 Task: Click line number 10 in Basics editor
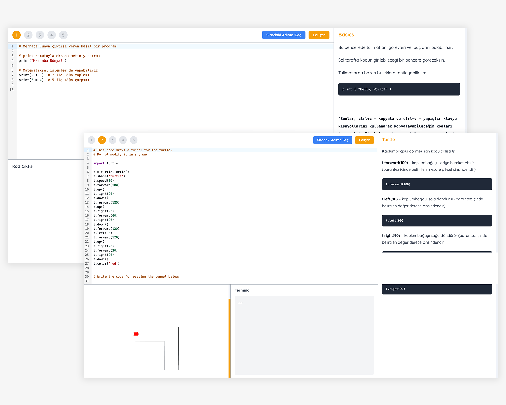tap(12, 90)
